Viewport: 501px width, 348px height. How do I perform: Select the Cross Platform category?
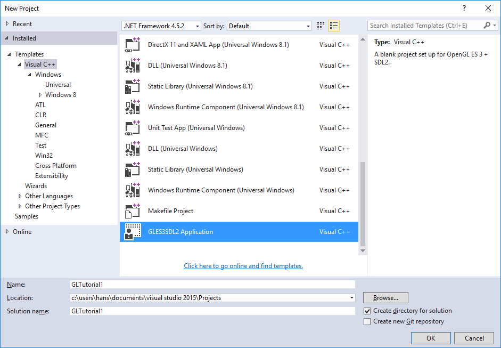click(55, 166)
